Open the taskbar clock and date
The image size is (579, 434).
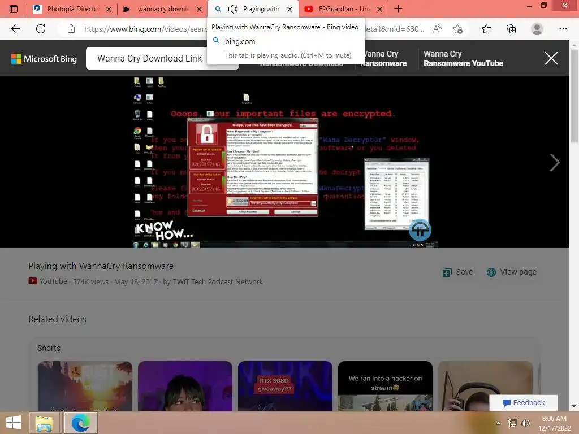point(554,423)
